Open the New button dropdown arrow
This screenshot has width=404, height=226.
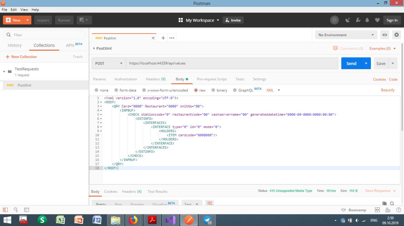click(x=27, y=20)
